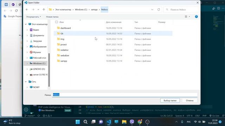Click the navigation pane scrollbar
This screenshot has height=126, width=225.
pos(49,70)
